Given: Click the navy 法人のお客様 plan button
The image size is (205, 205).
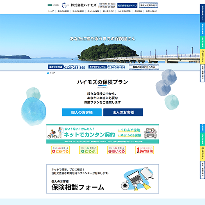Looking at the screenshot, I should pos(123,112).
